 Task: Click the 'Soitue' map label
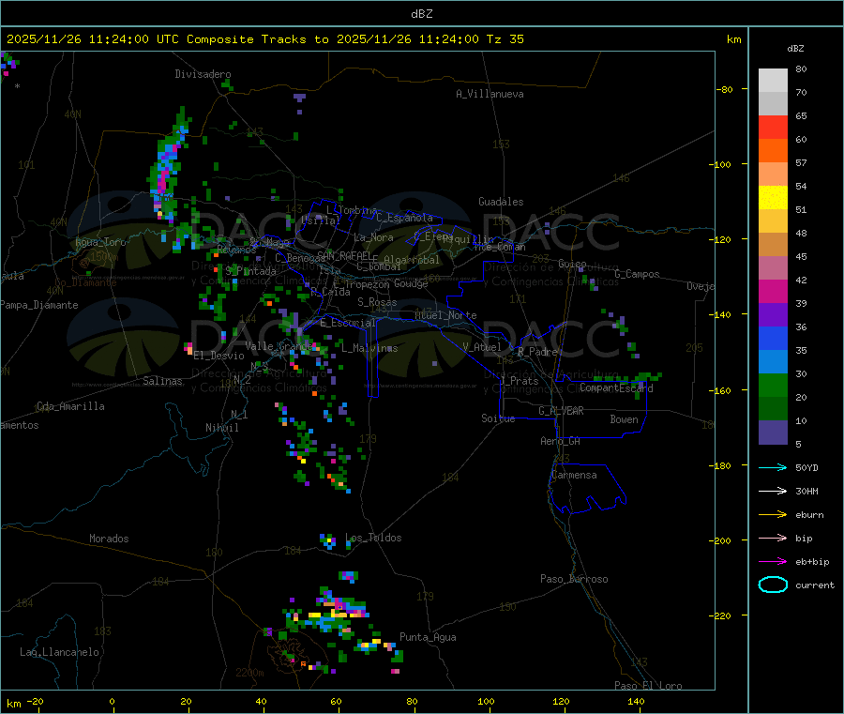(498, 418)
